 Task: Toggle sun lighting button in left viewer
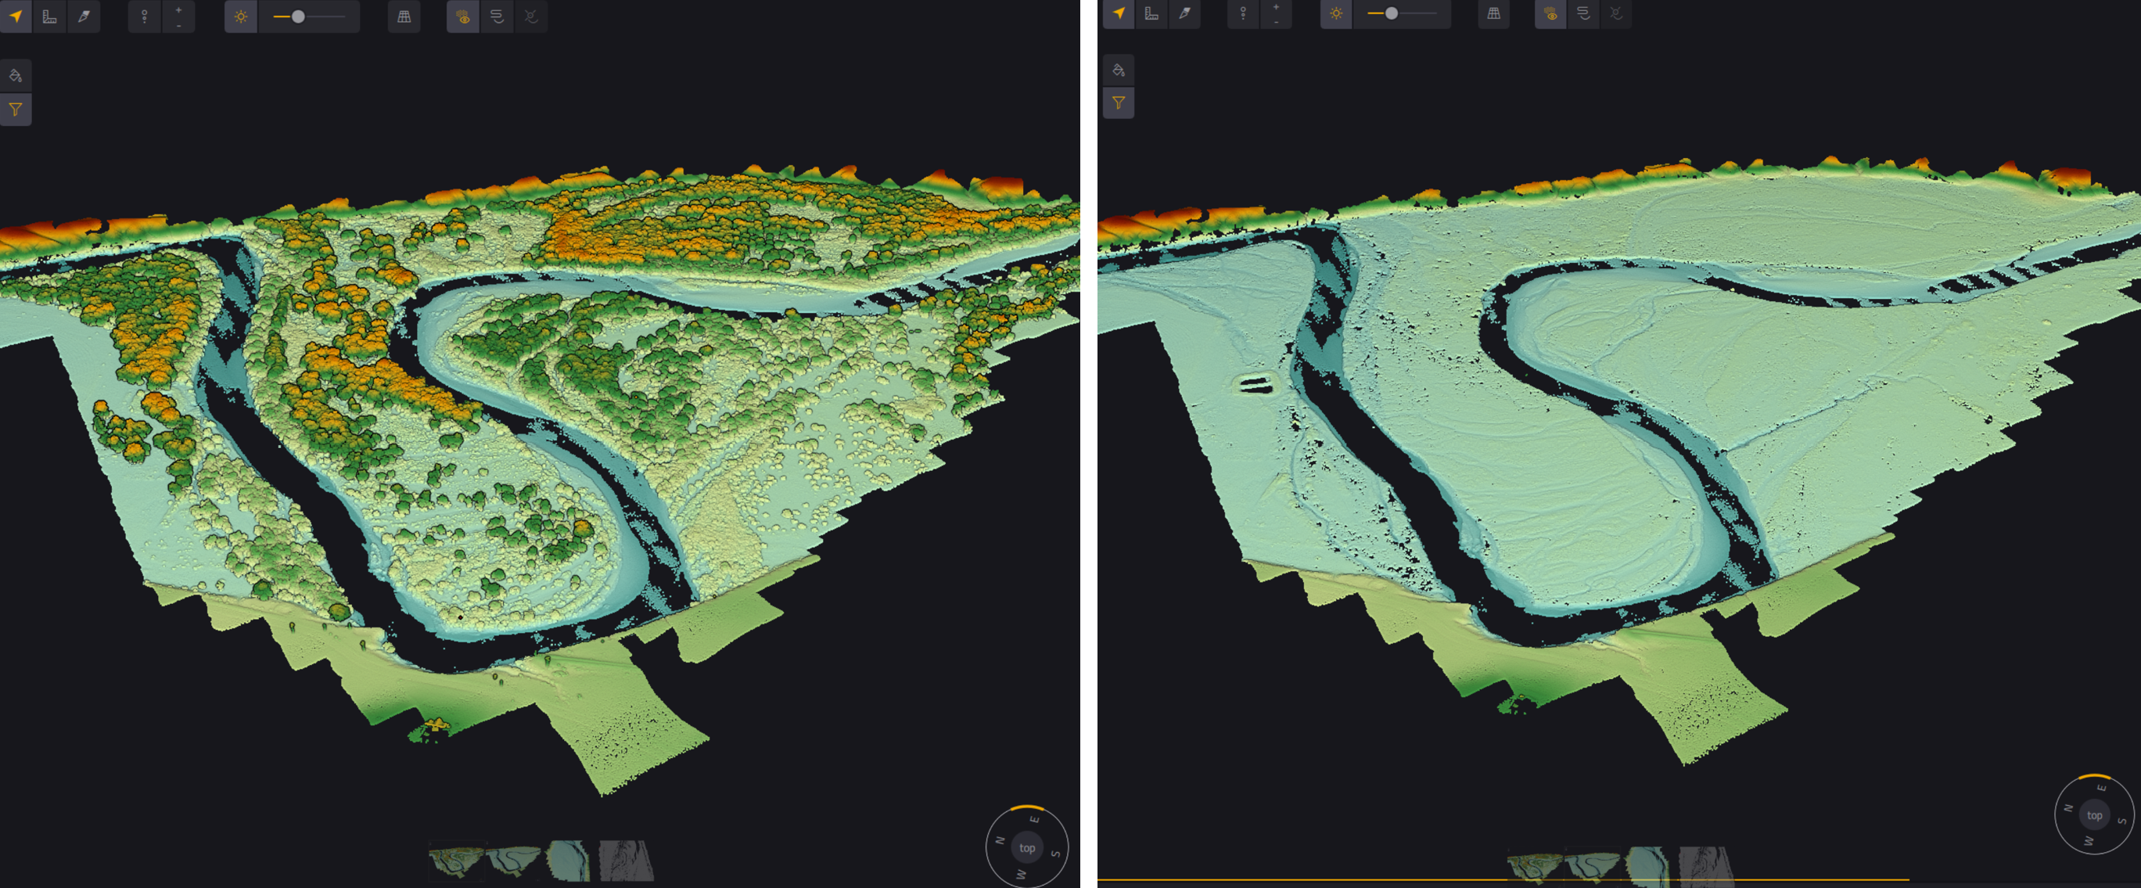241,16
